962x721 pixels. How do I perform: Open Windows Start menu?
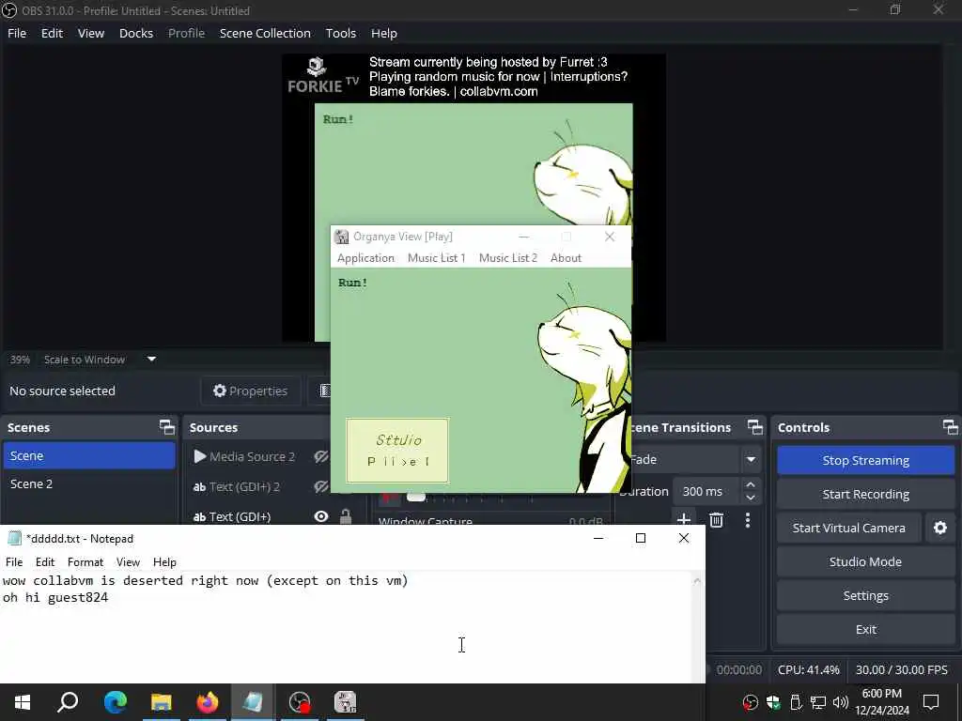tap(23, 702)
